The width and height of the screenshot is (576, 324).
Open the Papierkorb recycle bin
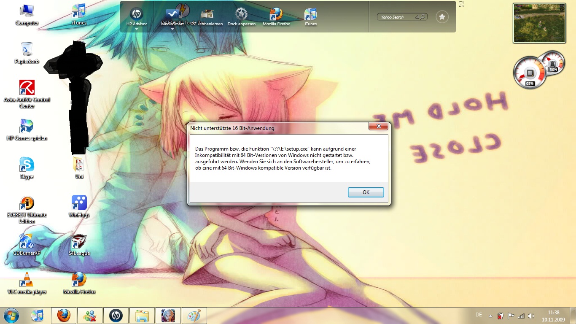(27, 53)
